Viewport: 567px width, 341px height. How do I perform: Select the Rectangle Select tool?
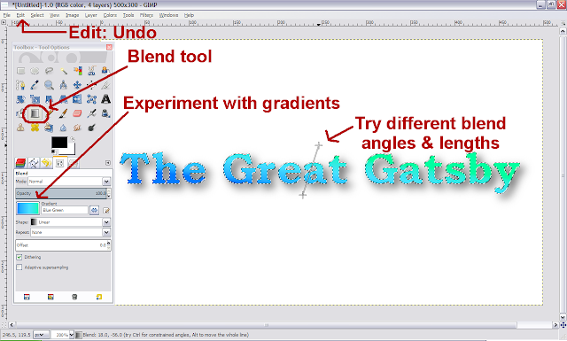tap(21, 71)
